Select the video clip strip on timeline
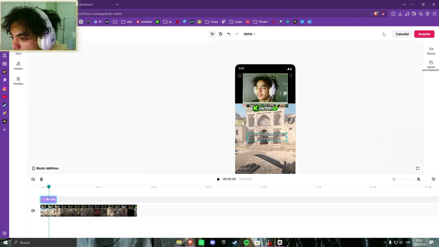Viewport: 439px width, 247px height. (x=88, y=211)
